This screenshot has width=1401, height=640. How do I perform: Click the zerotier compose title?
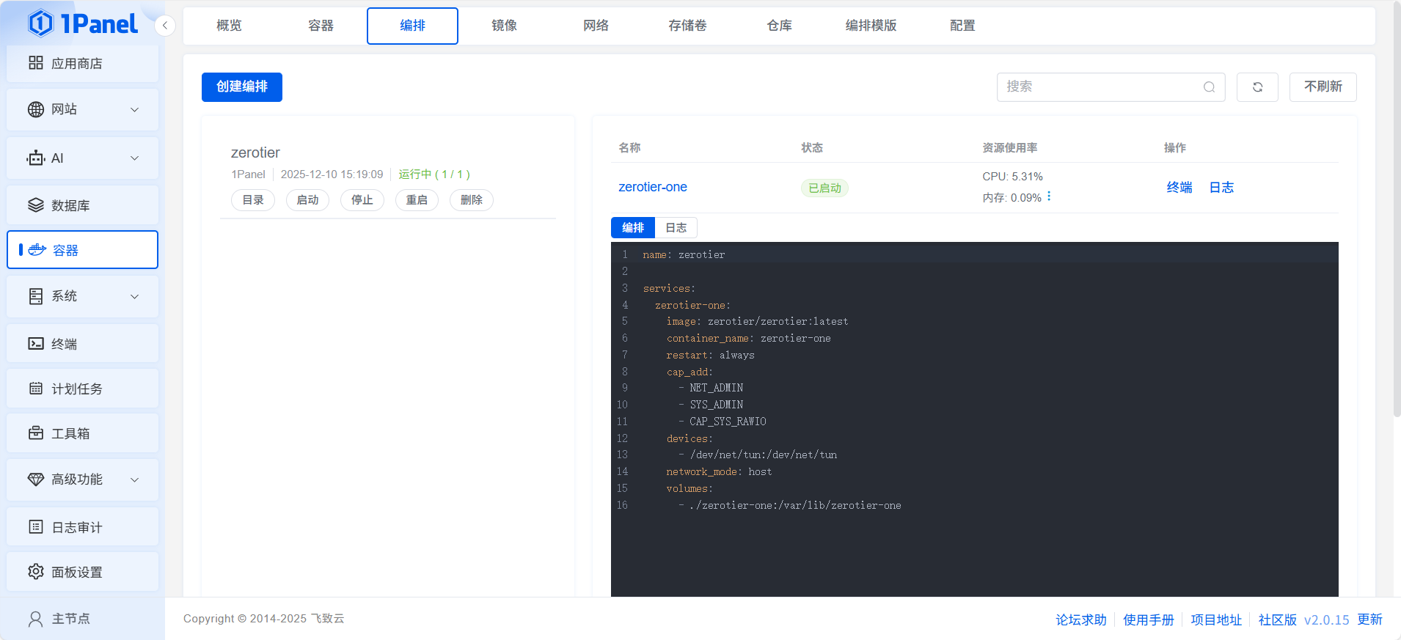(255, 152)
